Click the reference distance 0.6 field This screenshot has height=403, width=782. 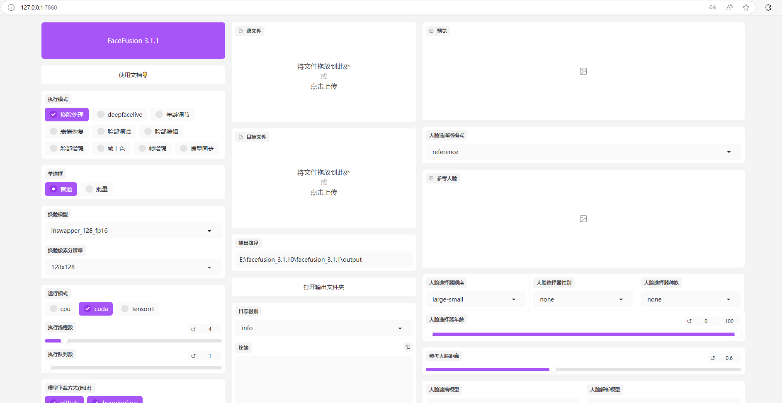tap(729, 358)
